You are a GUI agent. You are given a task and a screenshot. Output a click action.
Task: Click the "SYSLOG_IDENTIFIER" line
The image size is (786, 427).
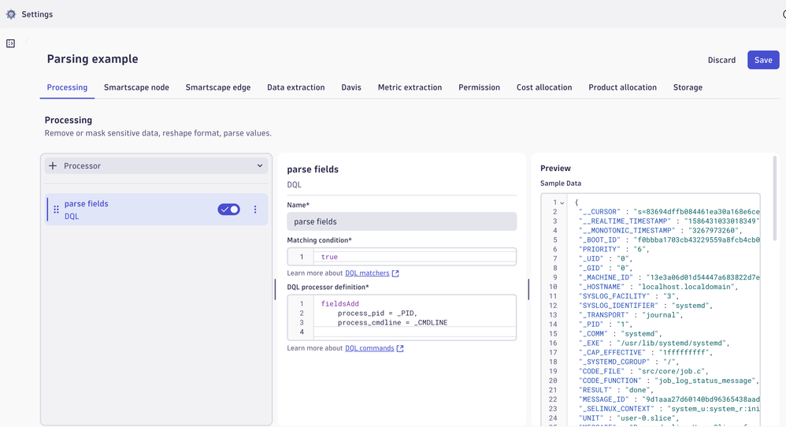pos(646,306)
